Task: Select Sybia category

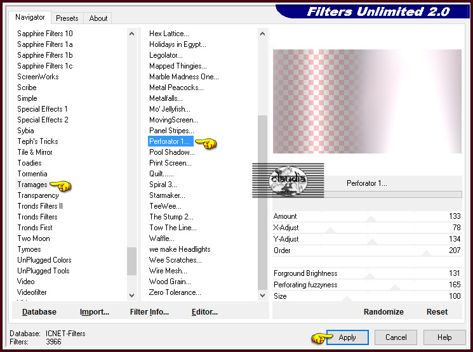Action: [x=25, y=131]
